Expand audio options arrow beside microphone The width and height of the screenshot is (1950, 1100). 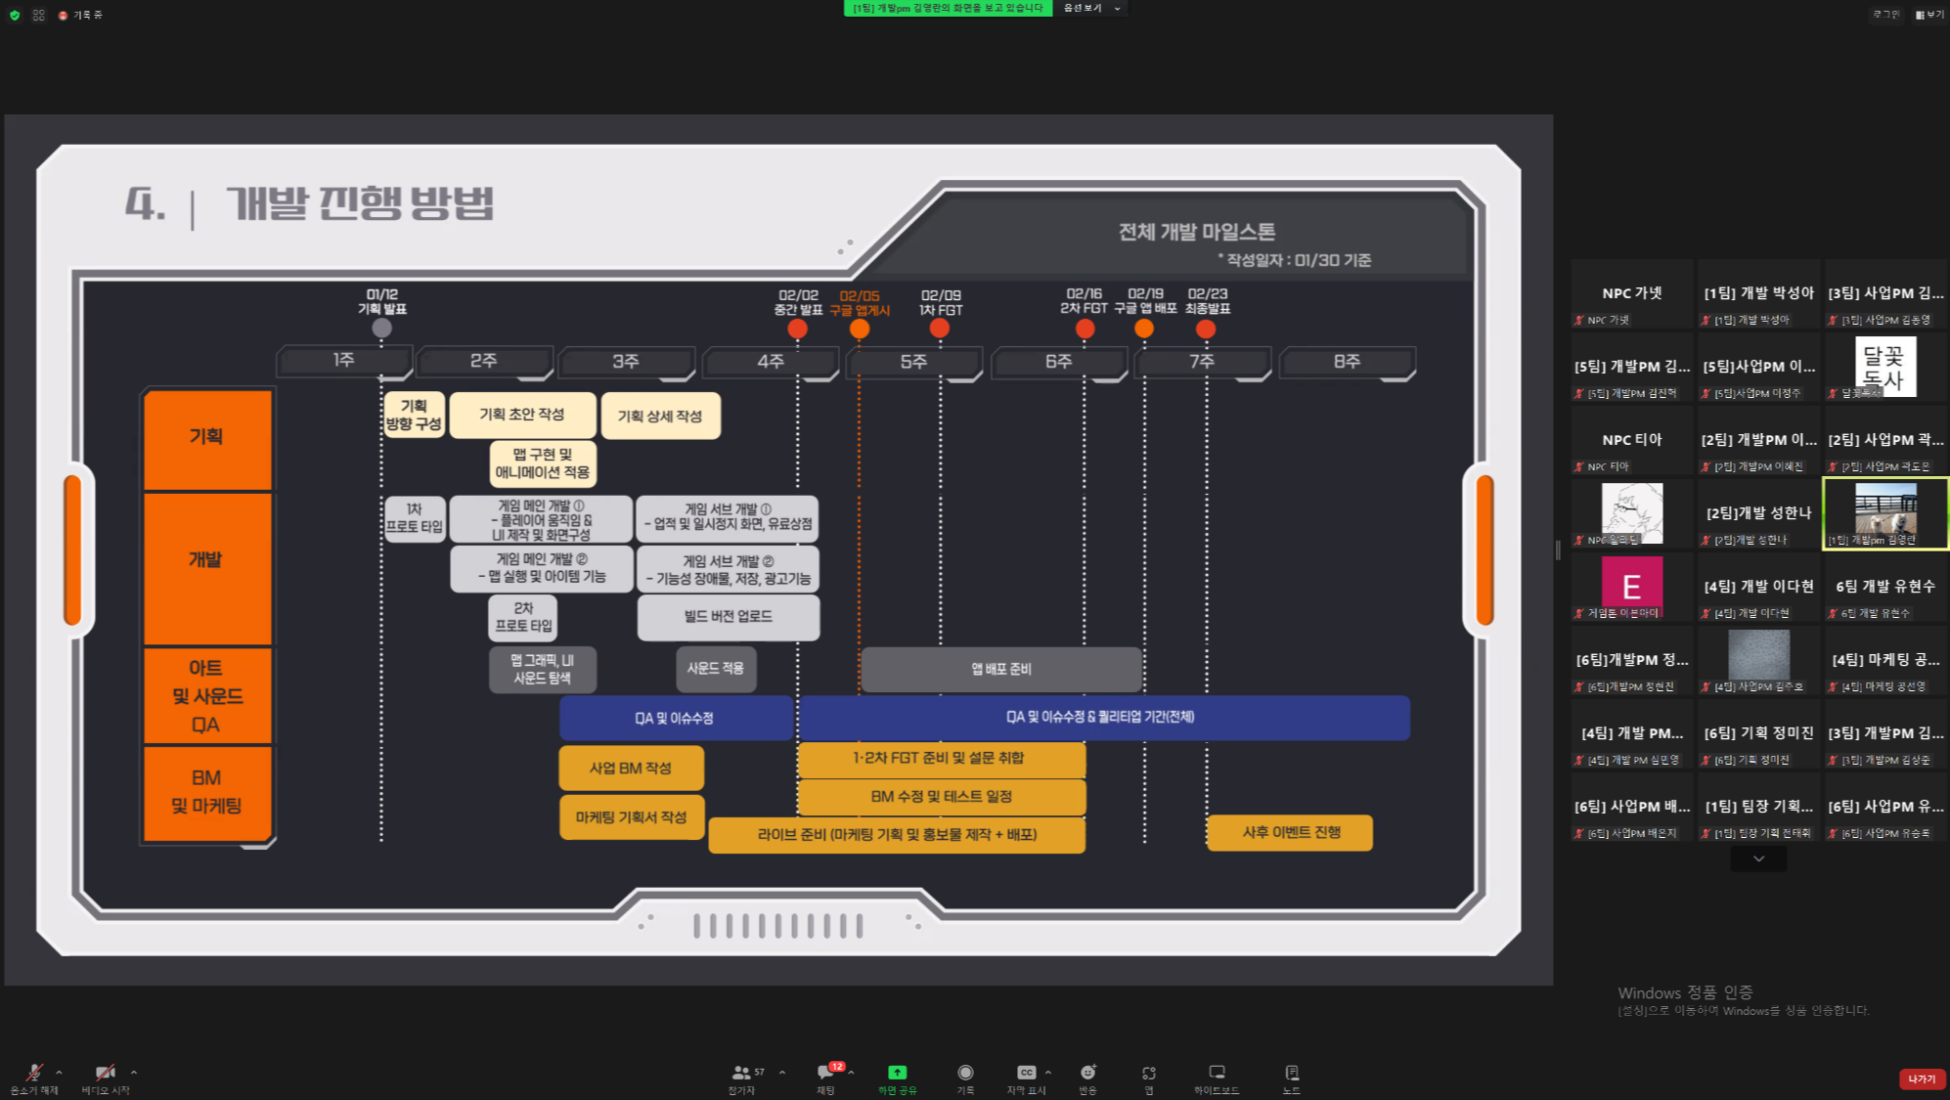pyautogui.click(x=59, y=1072)
